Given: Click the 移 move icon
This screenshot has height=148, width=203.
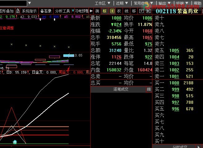Looking at the screenshot, I should tap(134, 11).
